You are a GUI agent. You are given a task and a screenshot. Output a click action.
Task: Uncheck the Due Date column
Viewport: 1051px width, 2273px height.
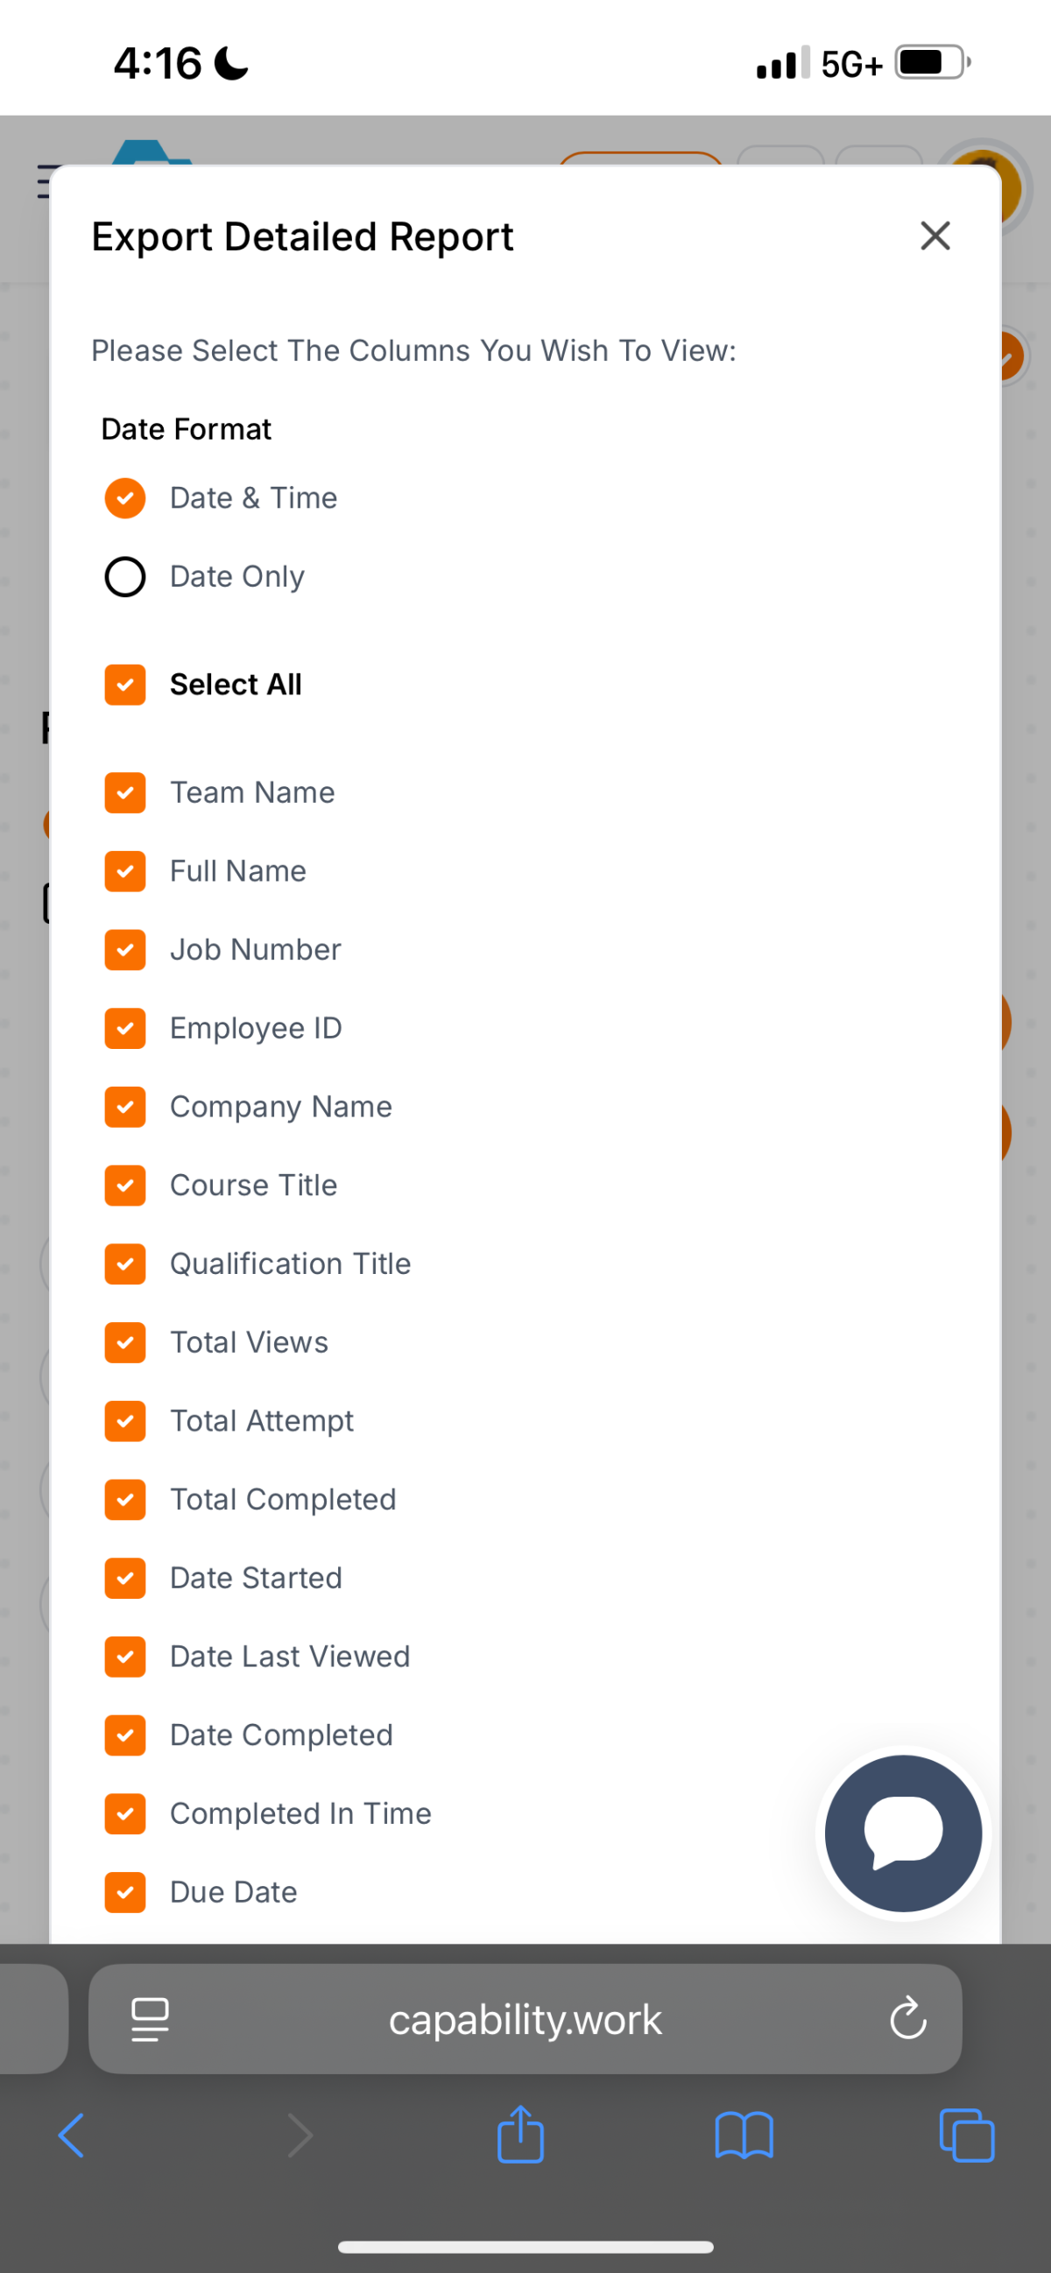point(125,1892)
